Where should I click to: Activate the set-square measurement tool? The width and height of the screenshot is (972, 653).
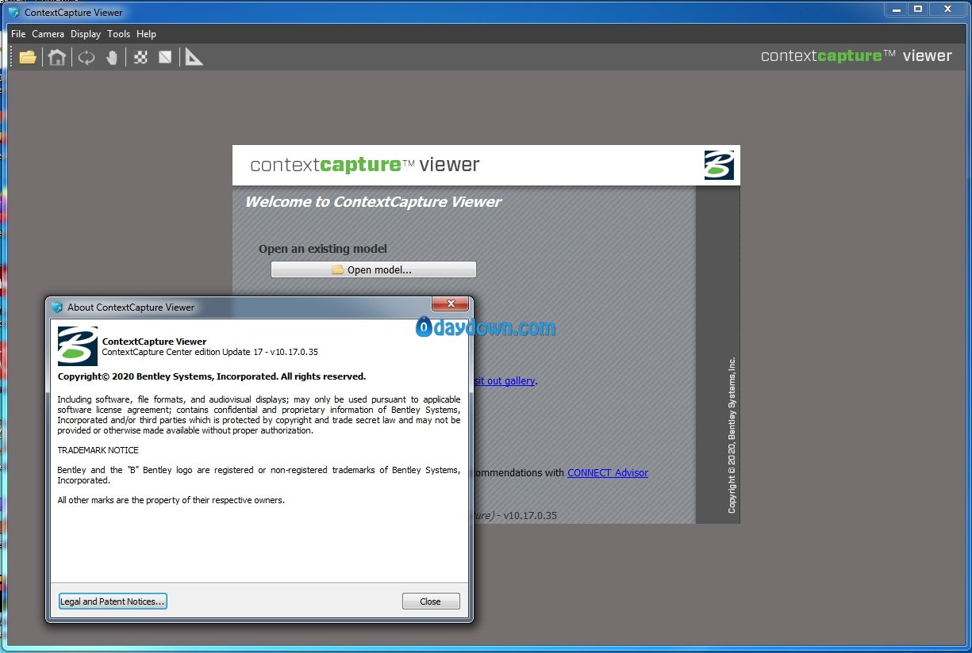[x=194, y=57]
